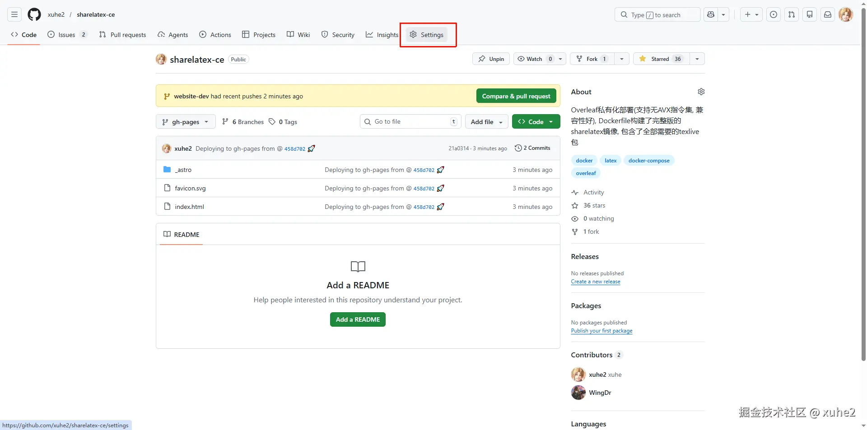Edit About details with gear icon
Viewport: 867px width, 430px height.
701,92
